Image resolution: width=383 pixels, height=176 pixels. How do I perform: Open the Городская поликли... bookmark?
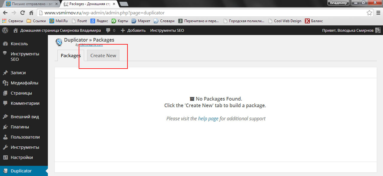[244, 21]
